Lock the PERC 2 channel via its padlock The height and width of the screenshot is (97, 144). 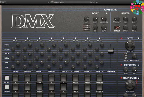click(x=99, y=38)
